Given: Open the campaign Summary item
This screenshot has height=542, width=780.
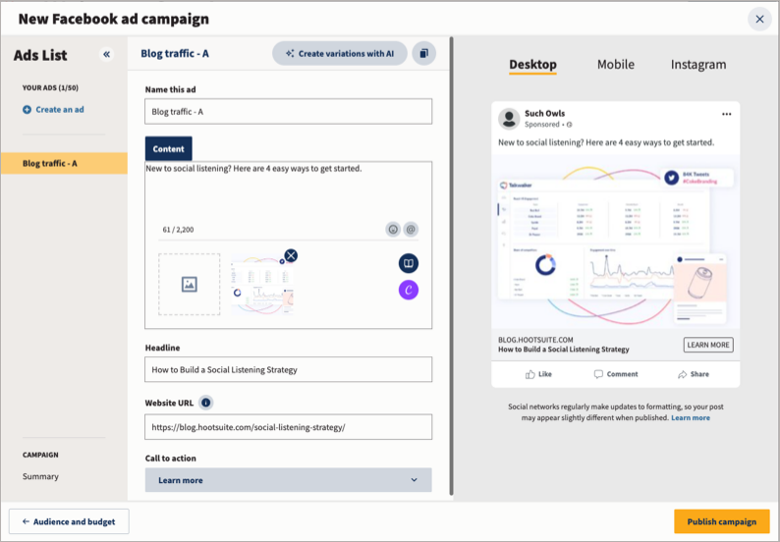Looking at the screenshot, I should 40,476.
